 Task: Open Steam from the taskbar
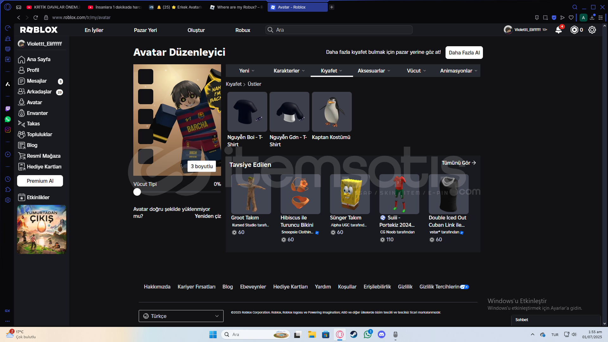(354, 334)
